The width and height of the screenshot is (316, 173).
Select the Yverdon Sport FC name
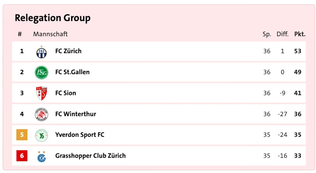coord(79,135)
